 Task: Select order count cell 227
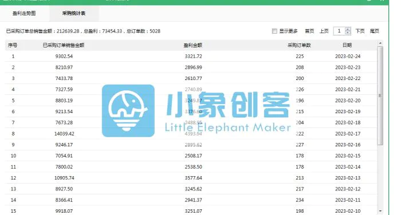click(300, 145)
